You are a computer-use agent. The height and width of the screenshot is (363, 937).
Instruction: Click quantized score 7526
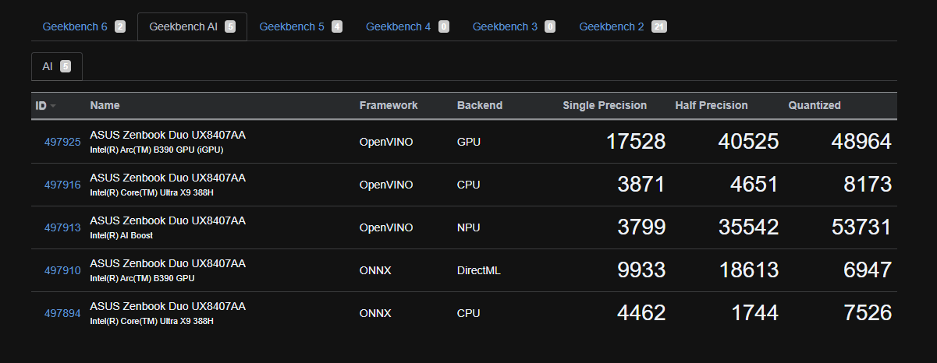pyautogui.click(x=868, y=312)
